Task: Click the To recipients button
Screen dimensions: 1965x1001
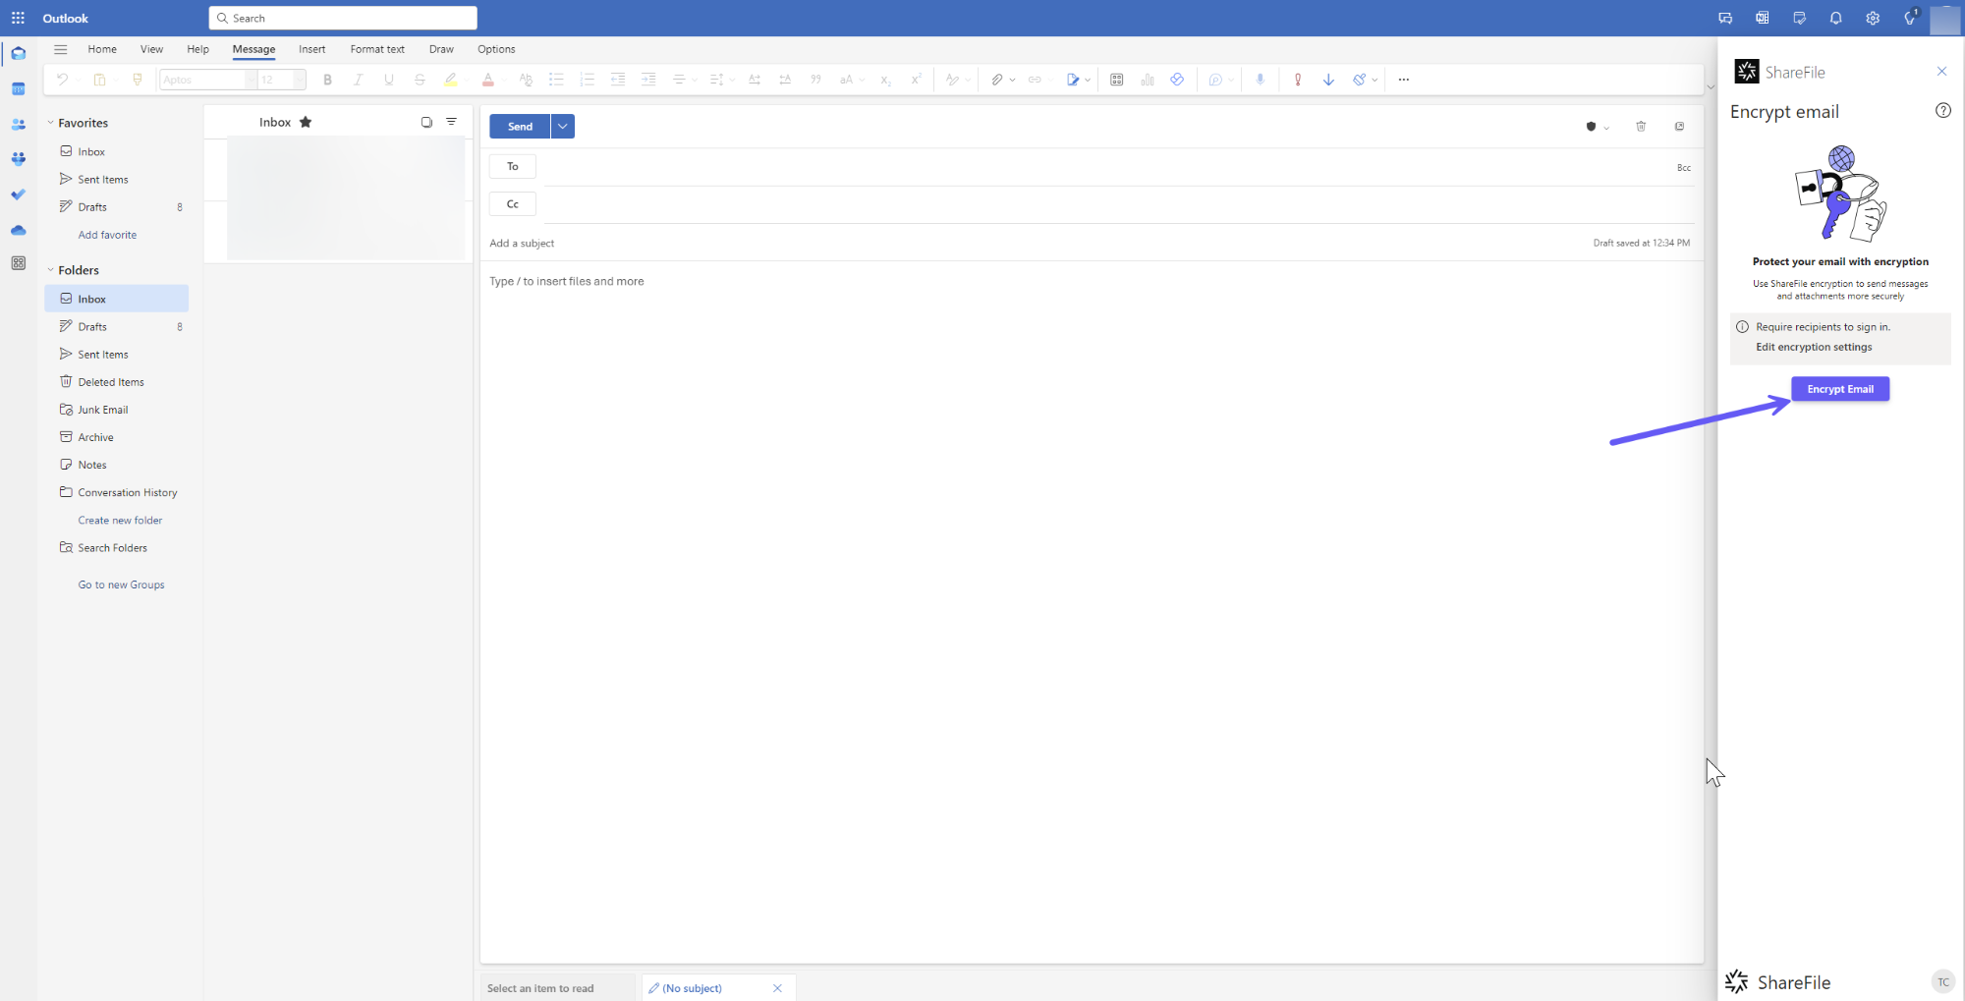Action: point(513,166)
